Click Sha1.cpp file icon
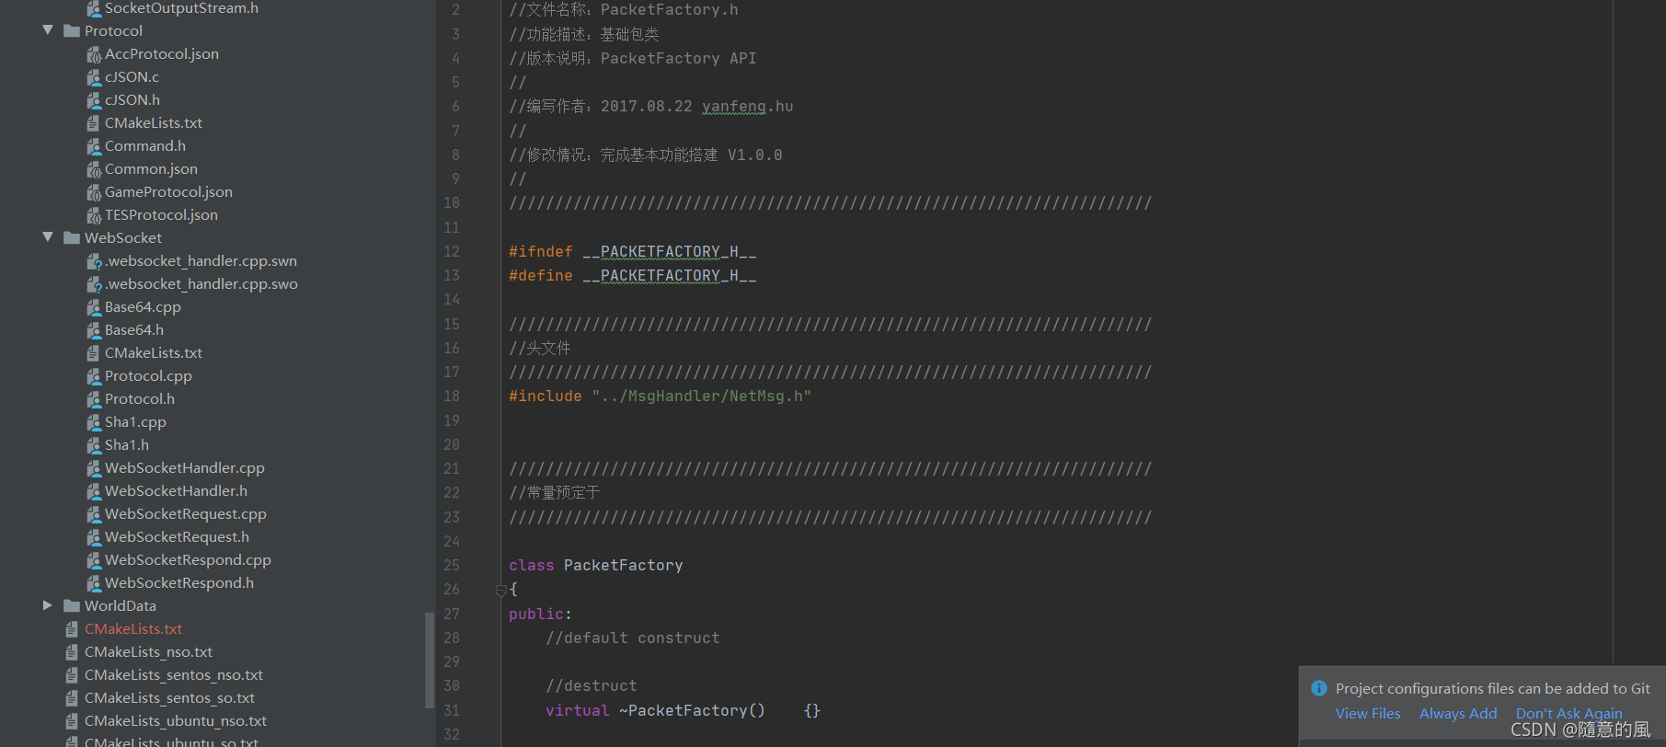 click(94, 422)
